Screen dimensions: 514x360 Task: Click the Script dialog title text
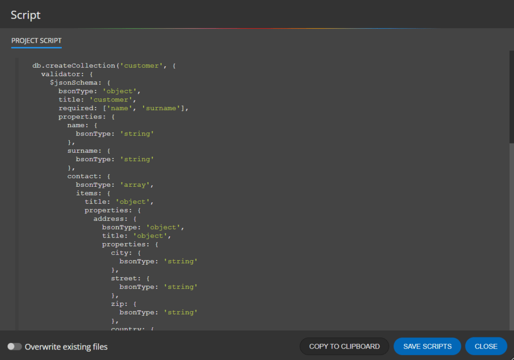coord(25,15)
